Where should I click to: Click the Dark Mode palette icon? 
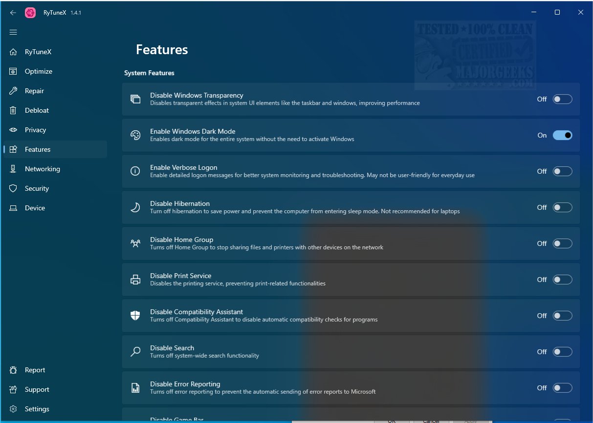[135, 135]
